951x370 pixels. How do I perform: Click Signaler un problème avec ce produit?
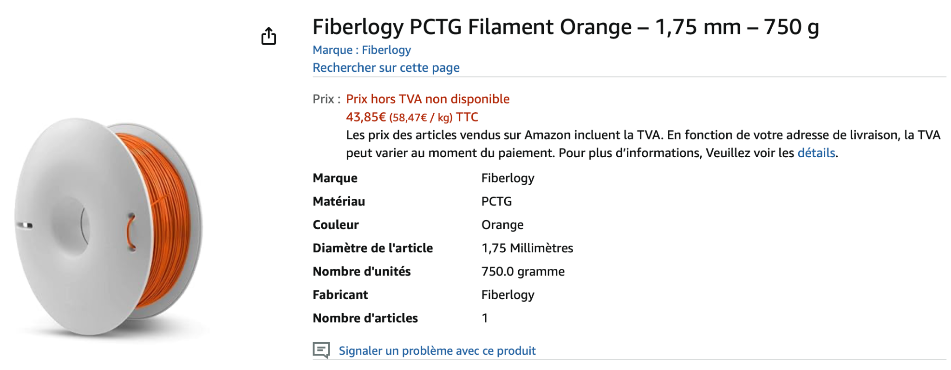pos(437,351)
